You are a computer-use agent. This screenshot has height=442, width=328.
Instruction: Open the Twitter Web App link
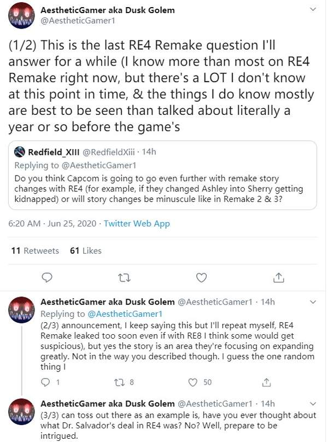coord(137,223)
